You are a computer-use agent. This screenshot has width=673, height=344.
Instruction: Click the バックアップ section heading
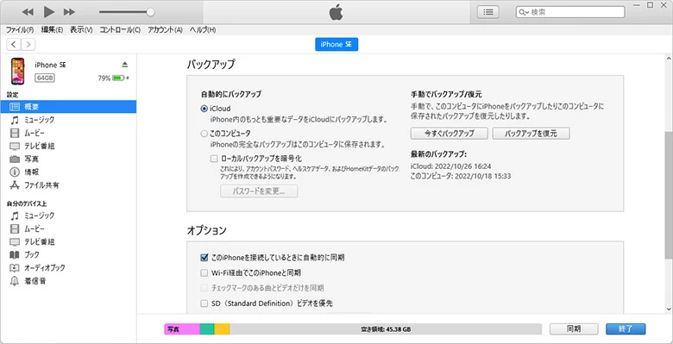(x=211, y=65)
